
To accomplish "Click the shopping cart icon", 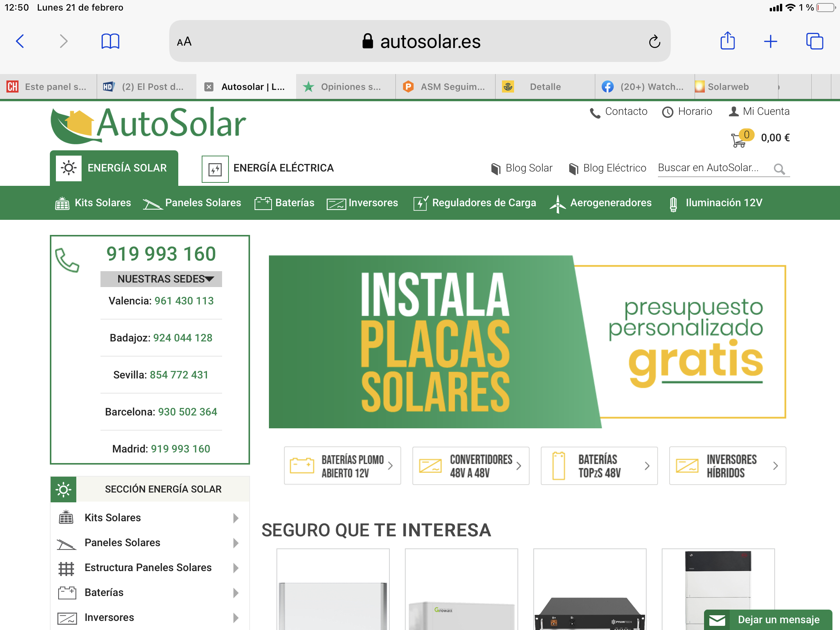I will click(738, 140).
